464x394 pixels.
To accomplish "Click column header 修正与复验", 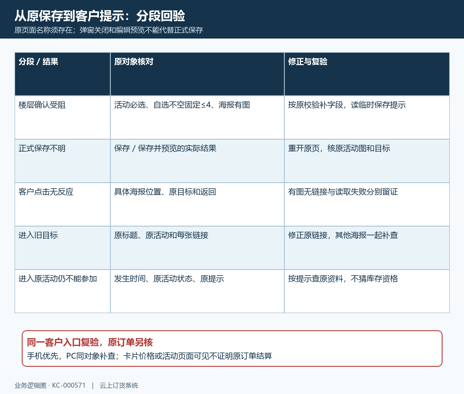I will pyautogui.click(x=367, y=74).
